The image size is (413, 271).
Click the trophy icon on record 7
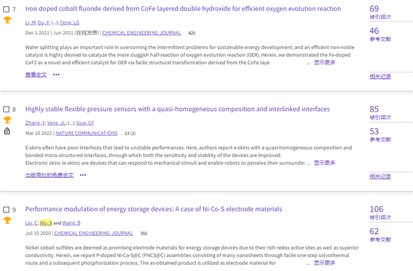click(x=8, y=20)
